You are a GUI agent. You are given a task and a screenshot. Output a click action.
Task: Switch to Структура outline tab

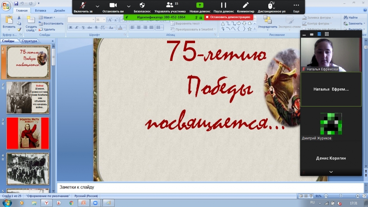[x=29, y=41]
